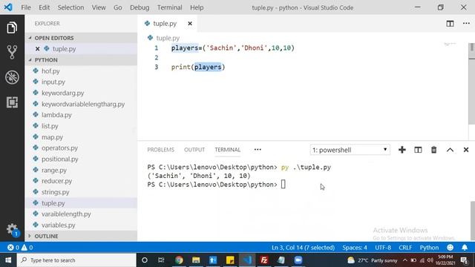Open the Go menu
Image resolution: width=475 pixels, height=267 pixels.
(117, 7)
